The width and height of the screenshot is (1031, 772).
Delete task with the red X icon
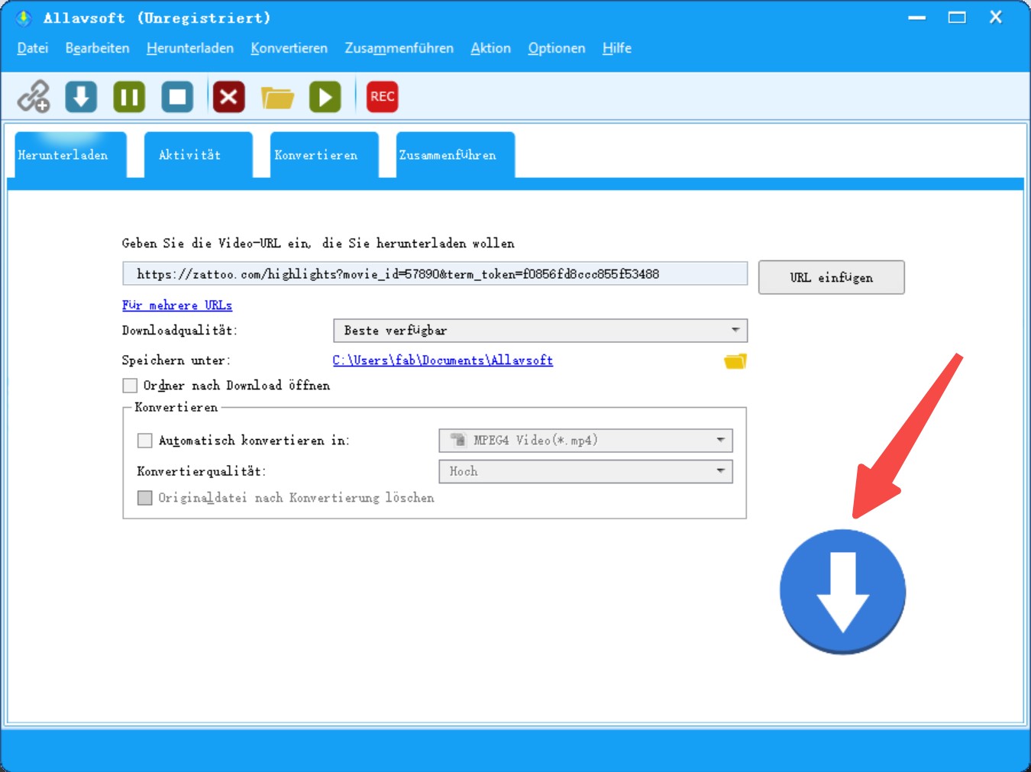228,96
